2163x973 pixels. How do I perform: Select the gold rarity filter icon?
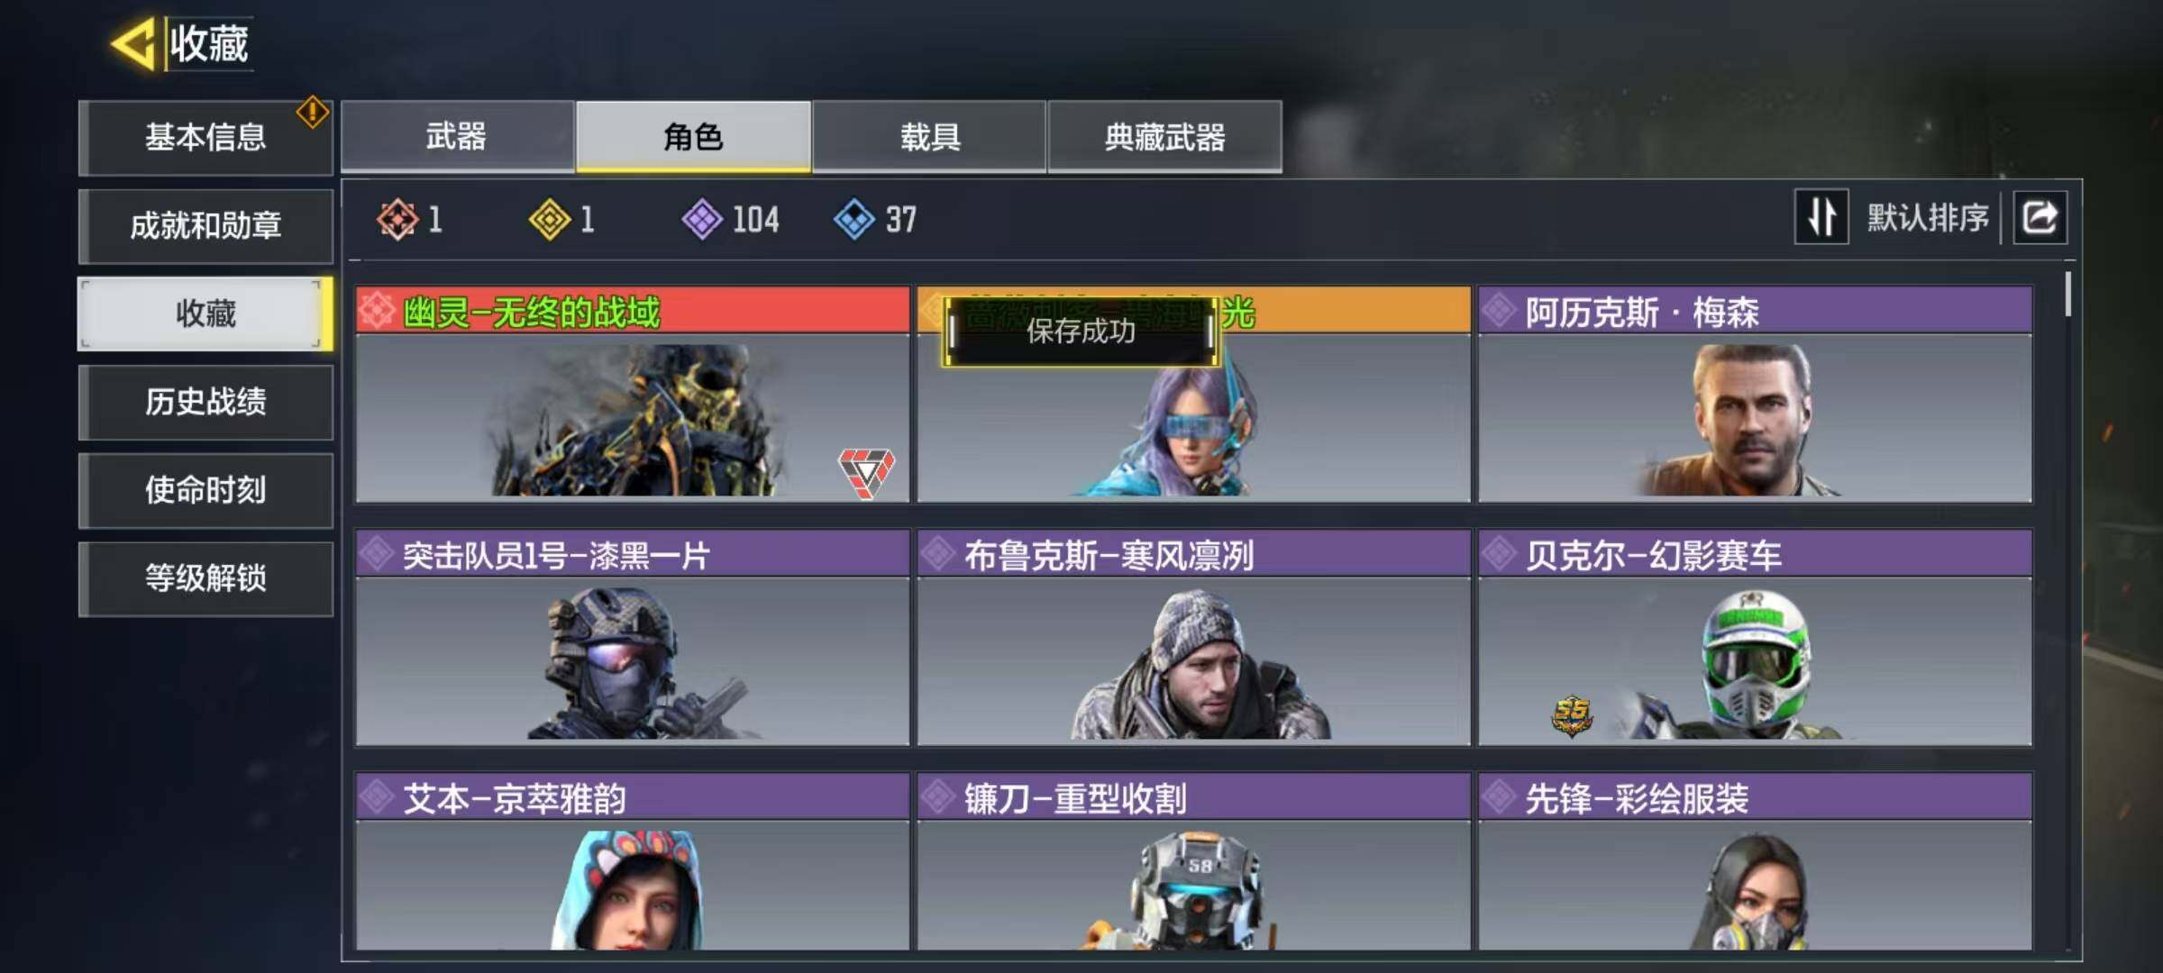pyautogui.click(x=550, y=219)
